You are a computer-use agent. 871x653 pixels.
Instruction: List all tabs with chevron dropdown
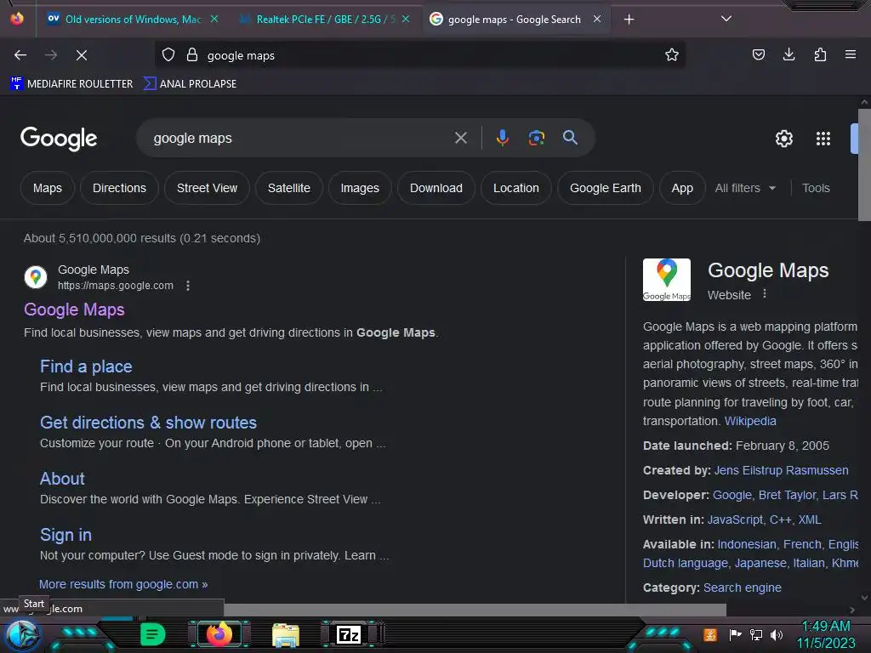coord(726,19)
